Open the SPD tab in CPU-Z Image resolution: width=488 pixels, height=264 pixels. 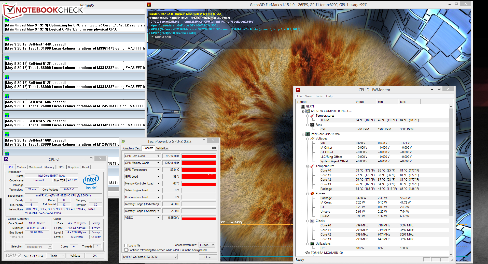pyautogui.click(x=61, y=167)
